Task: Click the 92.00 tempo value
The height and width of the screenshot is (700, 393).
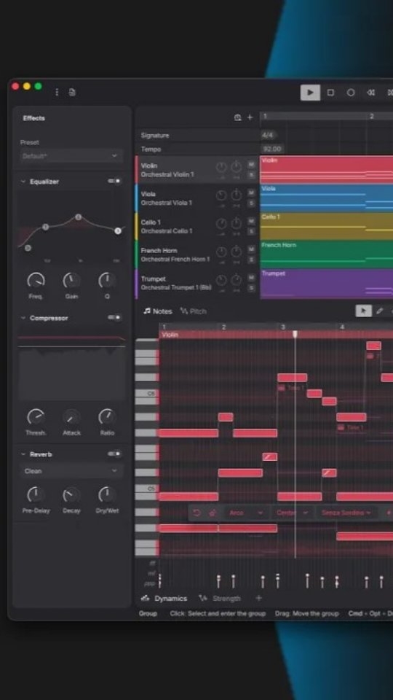Action: pos(272,149)
